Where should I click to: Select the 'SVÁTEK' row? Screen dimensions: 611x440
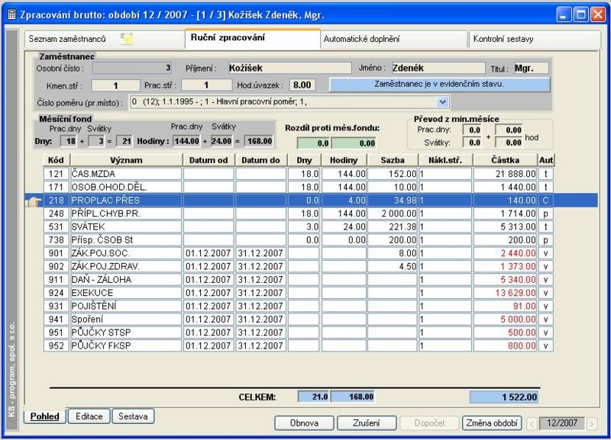(299, 226)
